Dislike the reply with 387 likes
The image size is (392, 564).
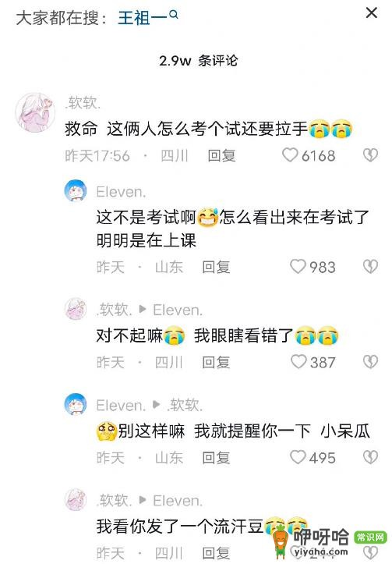point(370,362)
